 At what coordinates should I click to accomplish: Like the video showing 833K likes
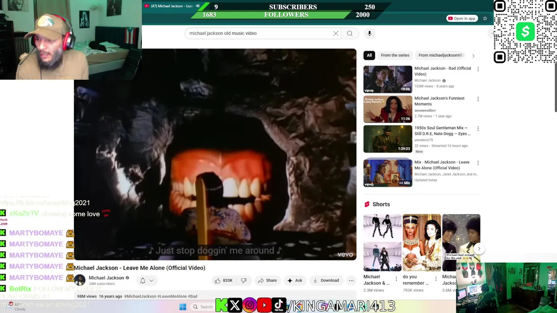coord(224,280)
